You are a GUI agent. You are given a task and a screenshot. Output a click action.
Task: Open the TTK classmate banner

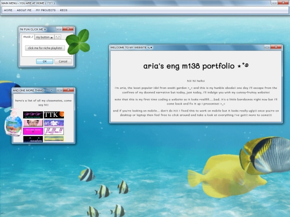[x=54, y=115]
